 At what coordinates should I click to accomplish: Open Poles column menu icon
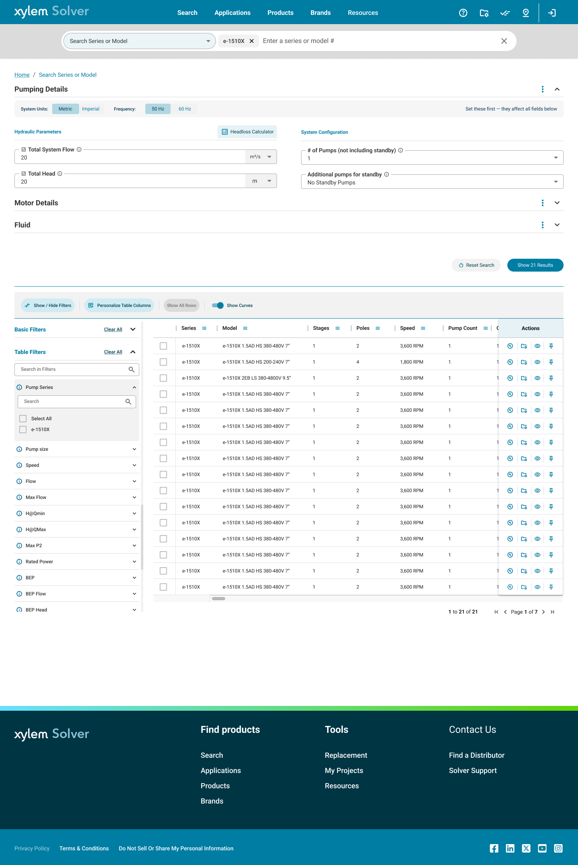pyautogui.click(x=378, y=328)
